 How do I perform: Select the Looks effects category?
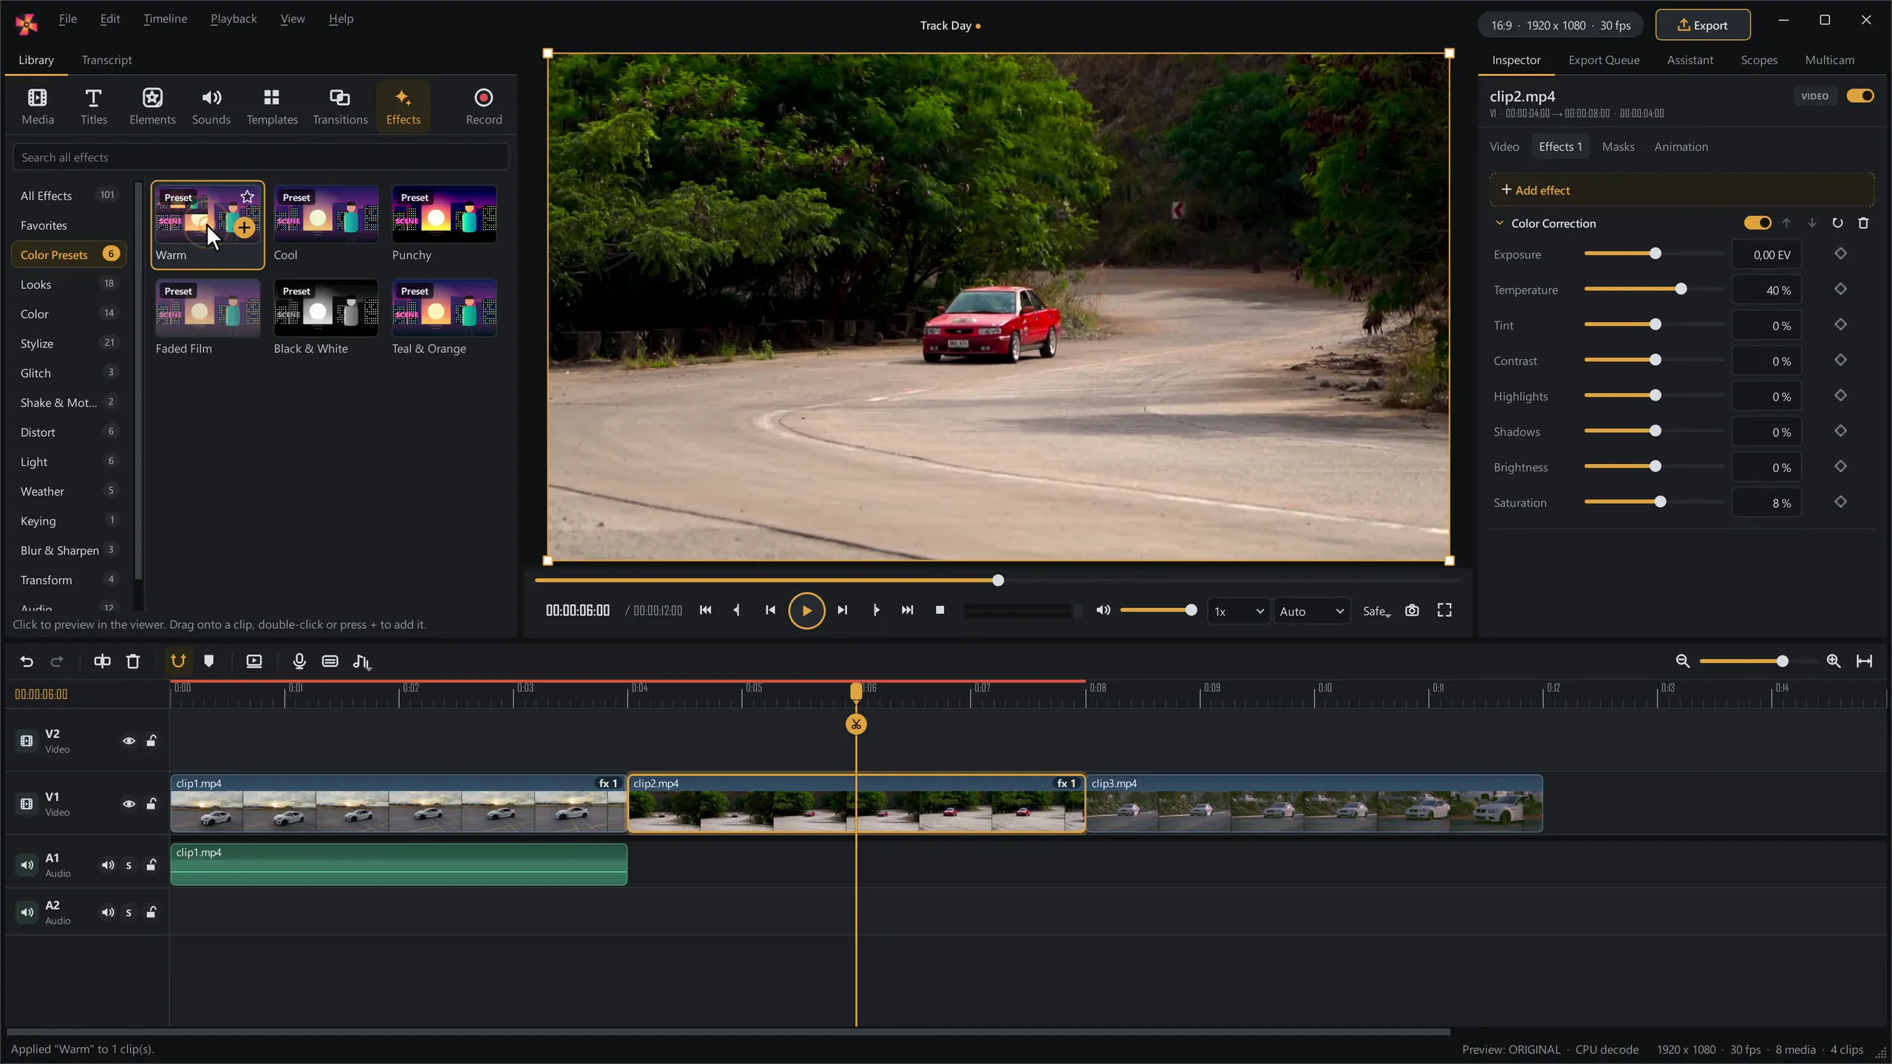(69, 284)
